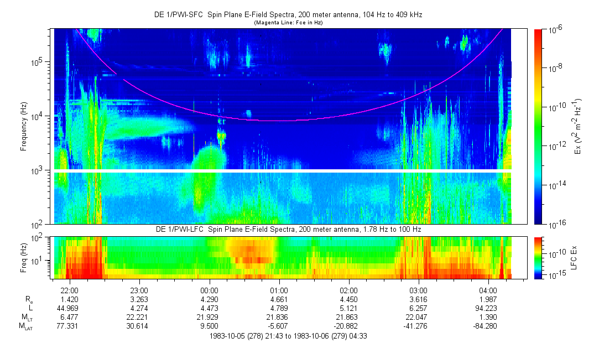Click the 02:00 time tick label
Image resolution: width=599 pixels, height=343 pixels.
[x=348, y=290]
